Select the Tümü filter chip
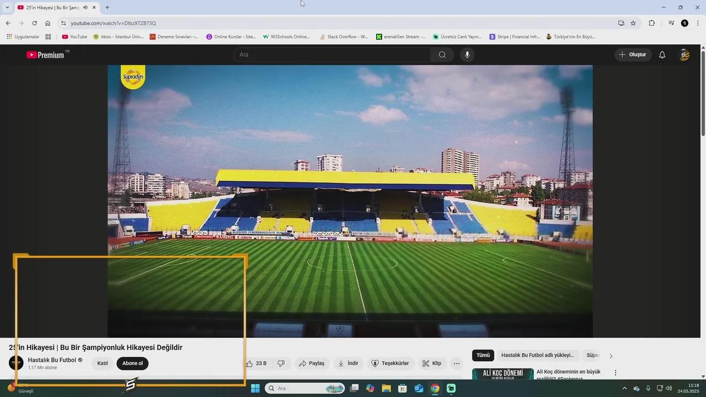The height and width of the screenshot is (397, 706). tap(483, 355)
